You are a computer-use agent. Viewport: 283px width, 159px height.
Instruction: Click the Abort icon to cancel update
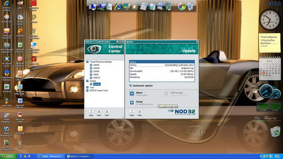tap(132, 94)
